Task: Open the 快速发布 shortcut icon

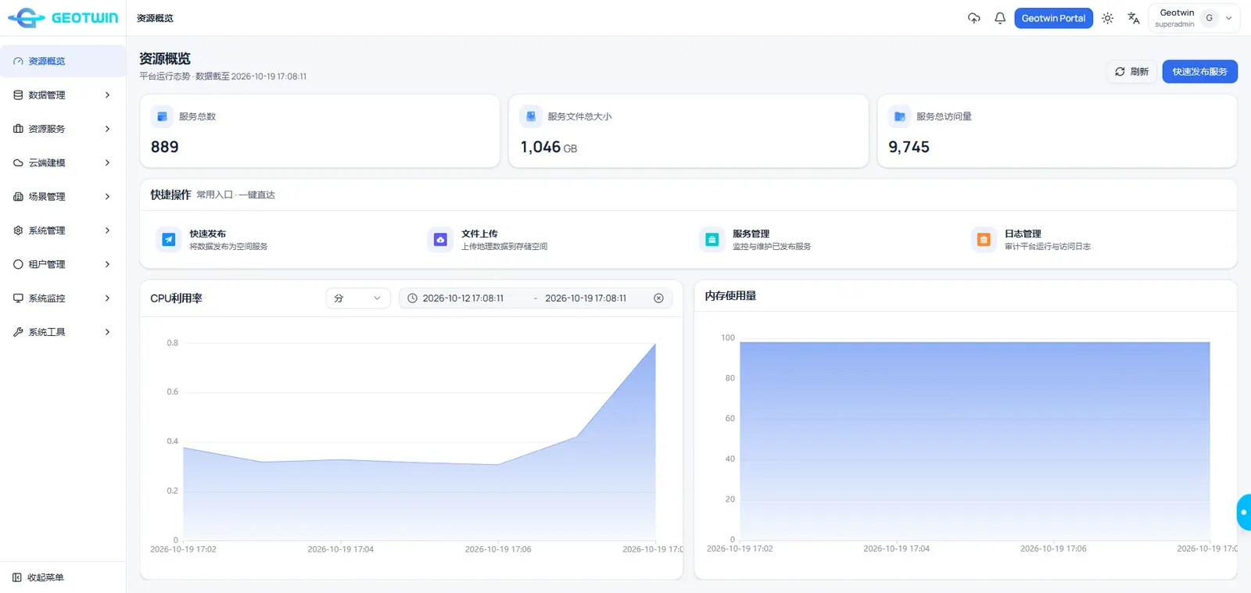Action: [x=168, y=240]
